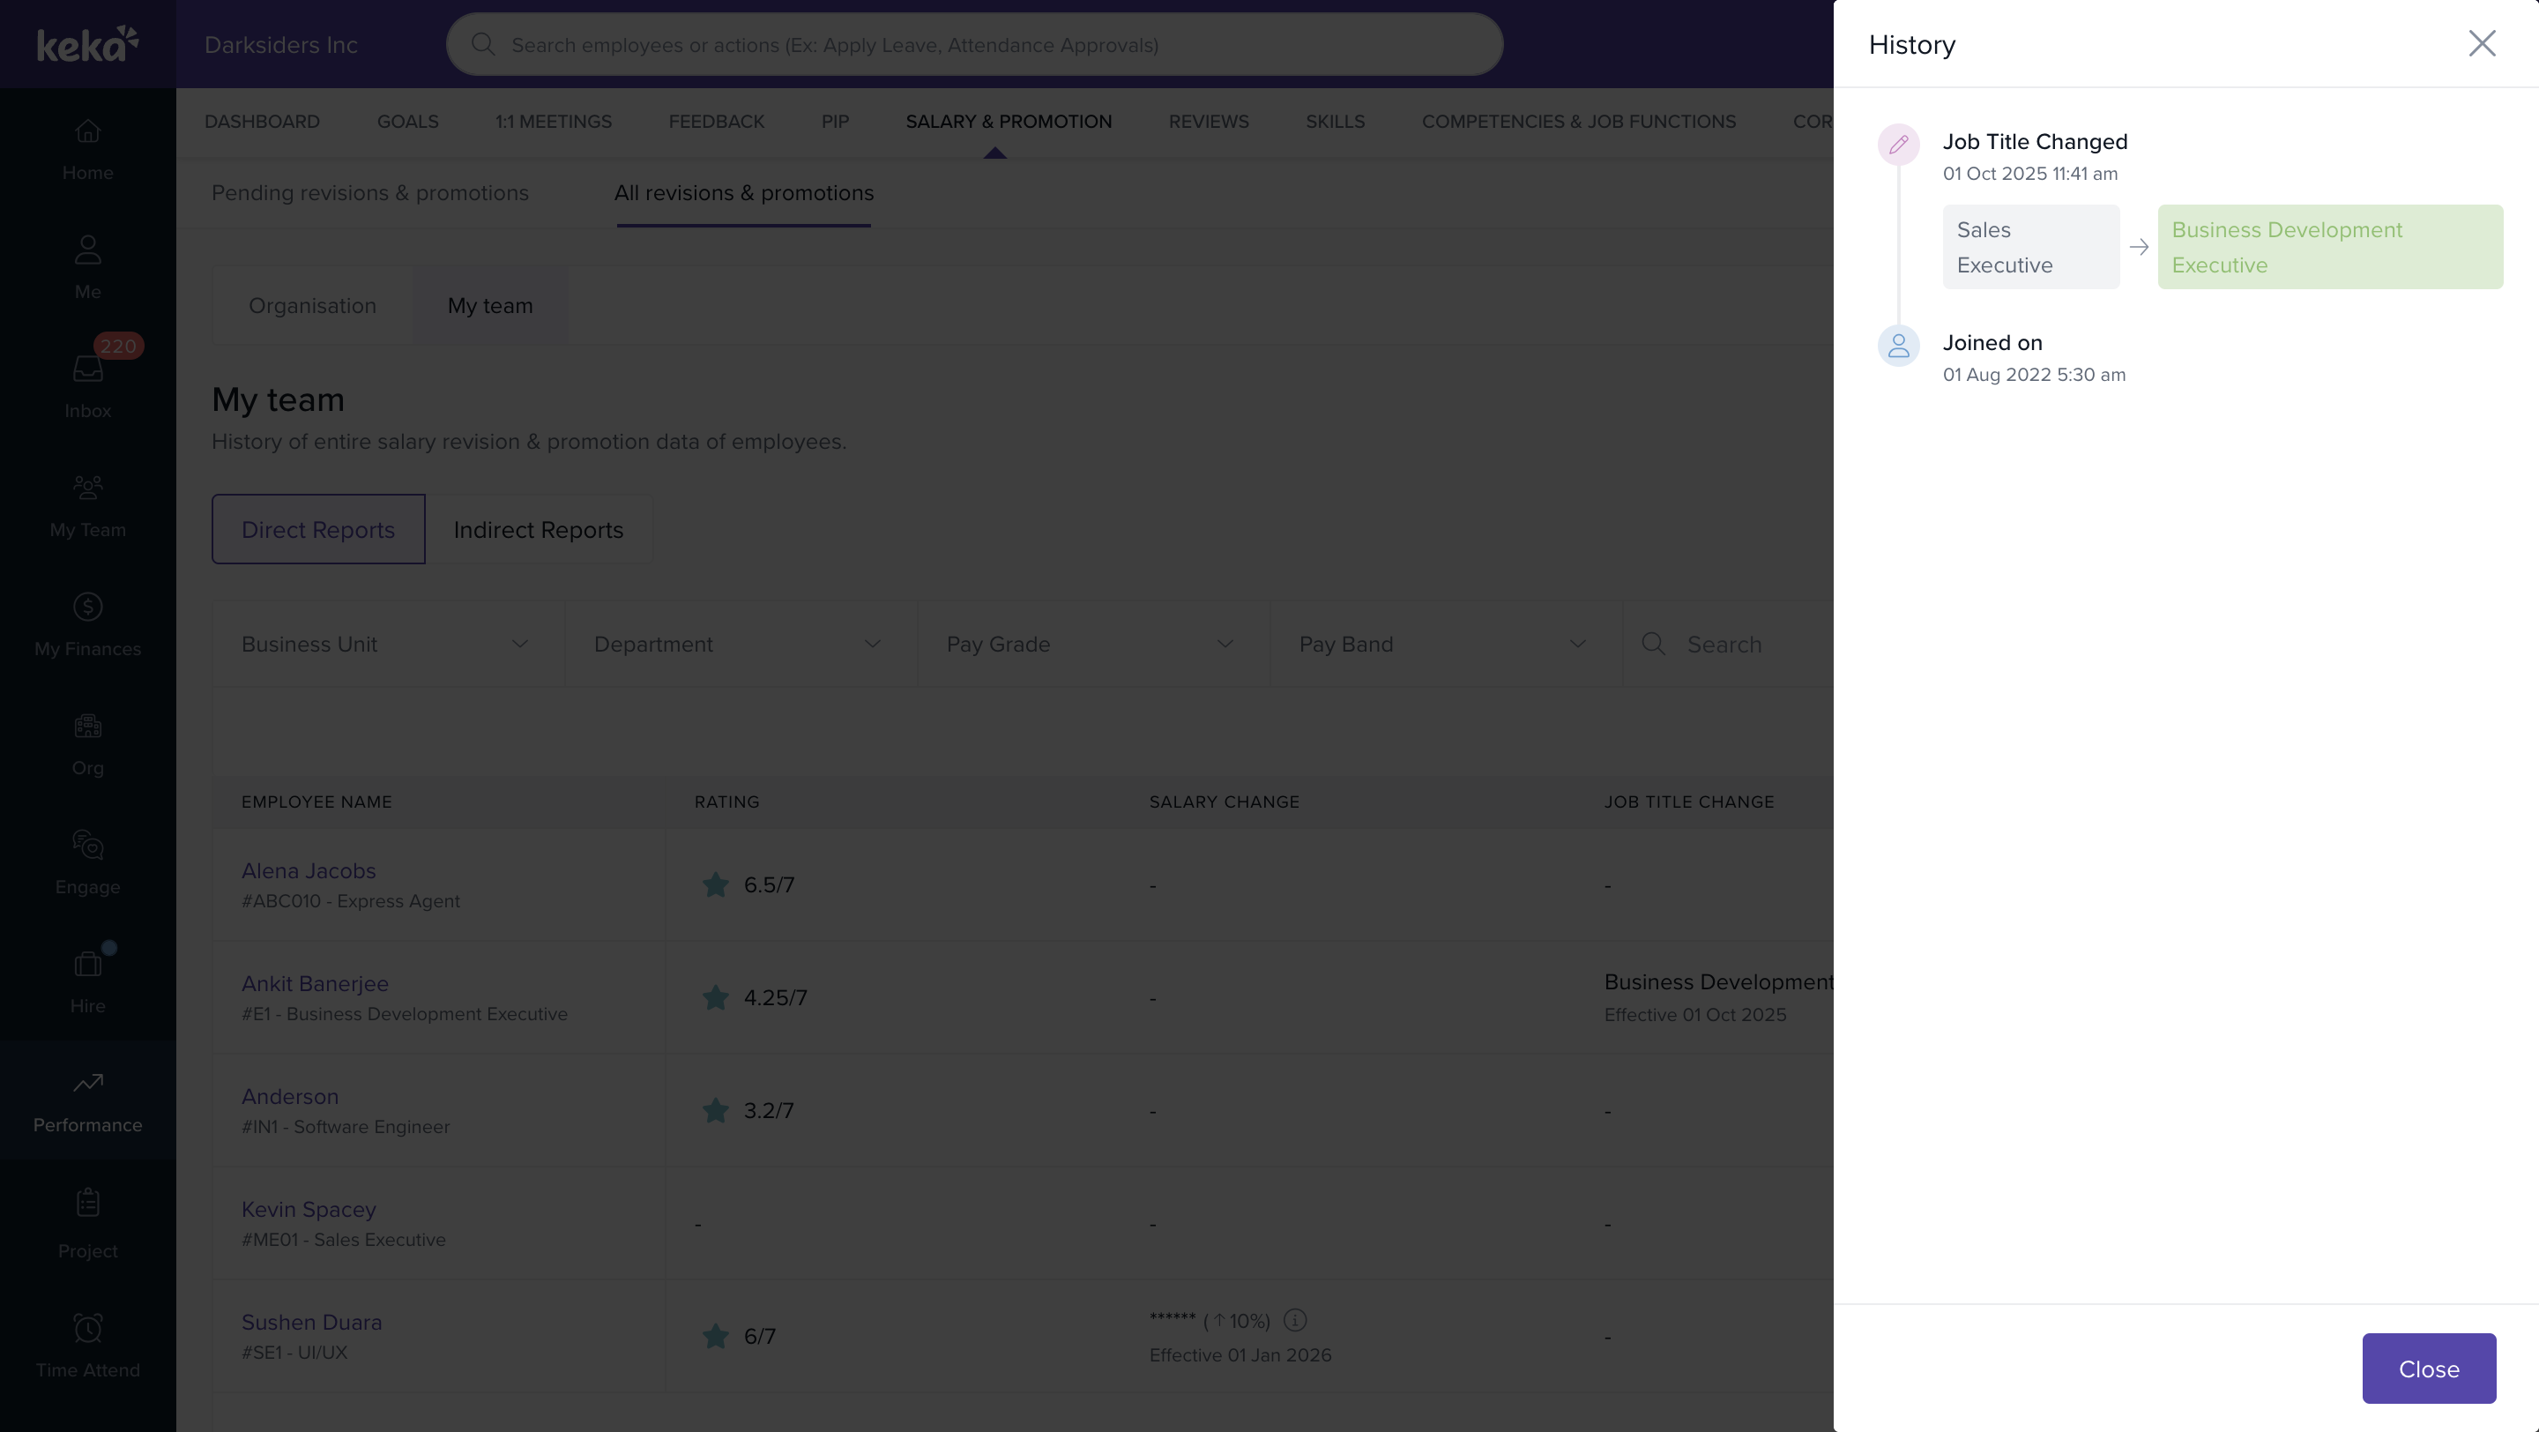Viewport: 2539px width, 1432px height.
Task: Switch to Pending revisions & promotions tab
Action: [369, 193]
